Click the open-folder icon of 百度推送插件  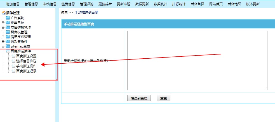click(x=8, y=51)
